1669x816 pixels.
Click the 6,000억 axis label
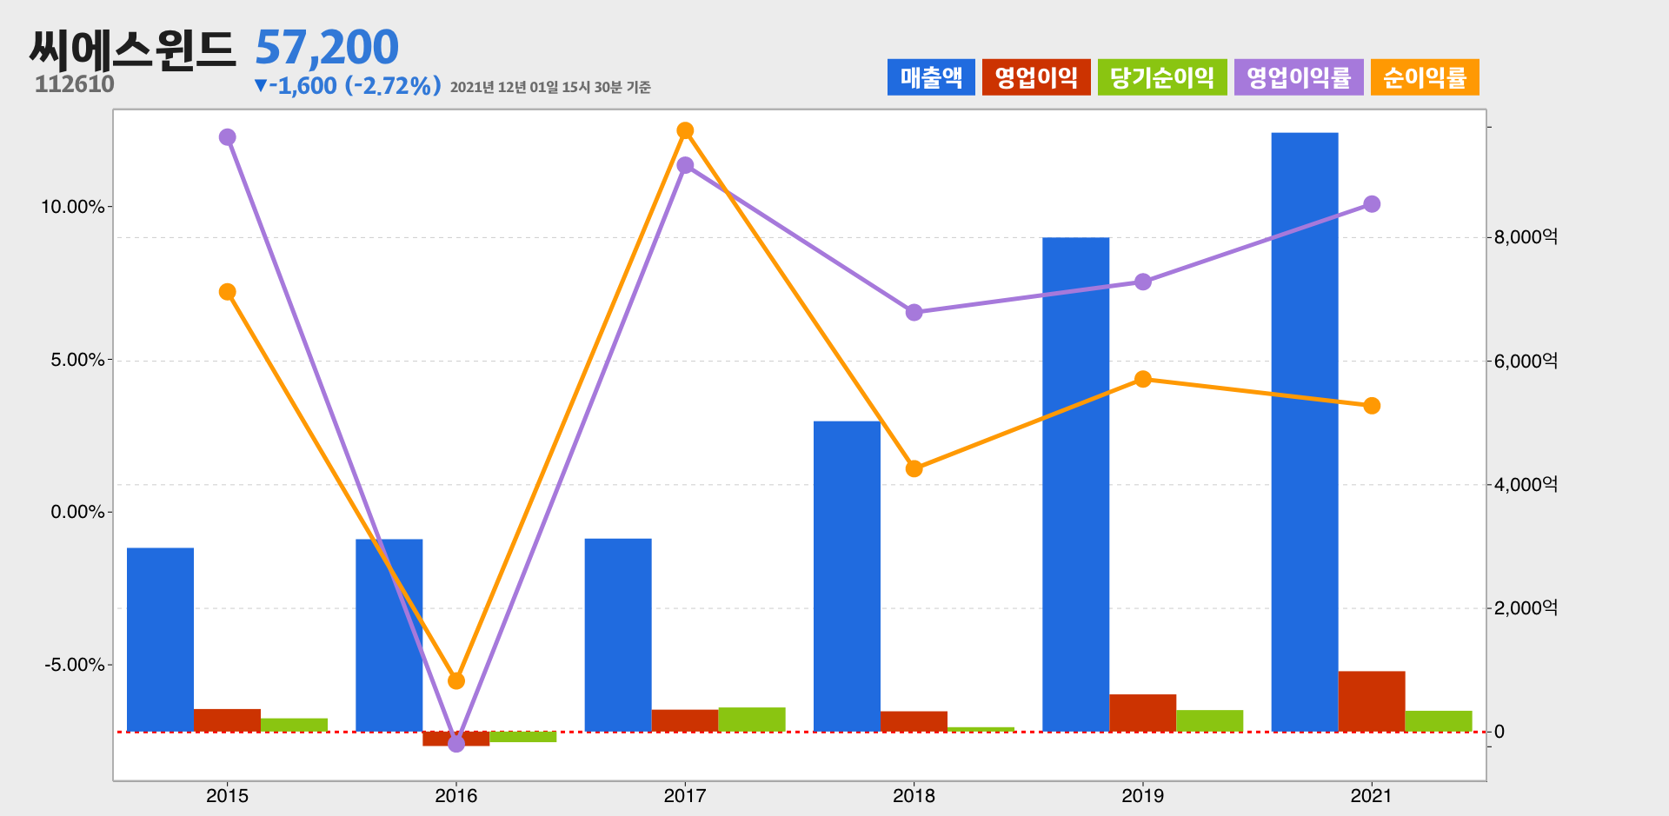(x=1526, y=361)
